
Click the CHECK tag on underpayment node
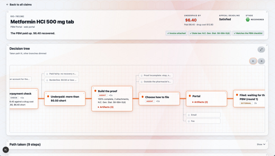(14, 98)
